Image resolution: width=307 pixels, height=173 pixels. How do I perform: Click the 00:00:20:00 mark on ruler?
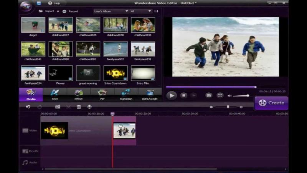tap(143, 113)
